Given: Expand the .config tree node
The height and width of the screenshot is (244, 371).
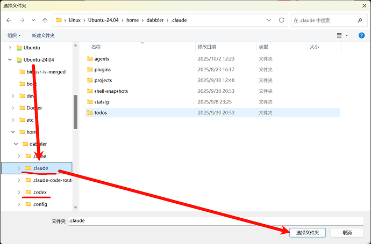Looking at the screenshot, I should (x=19, y=204).
